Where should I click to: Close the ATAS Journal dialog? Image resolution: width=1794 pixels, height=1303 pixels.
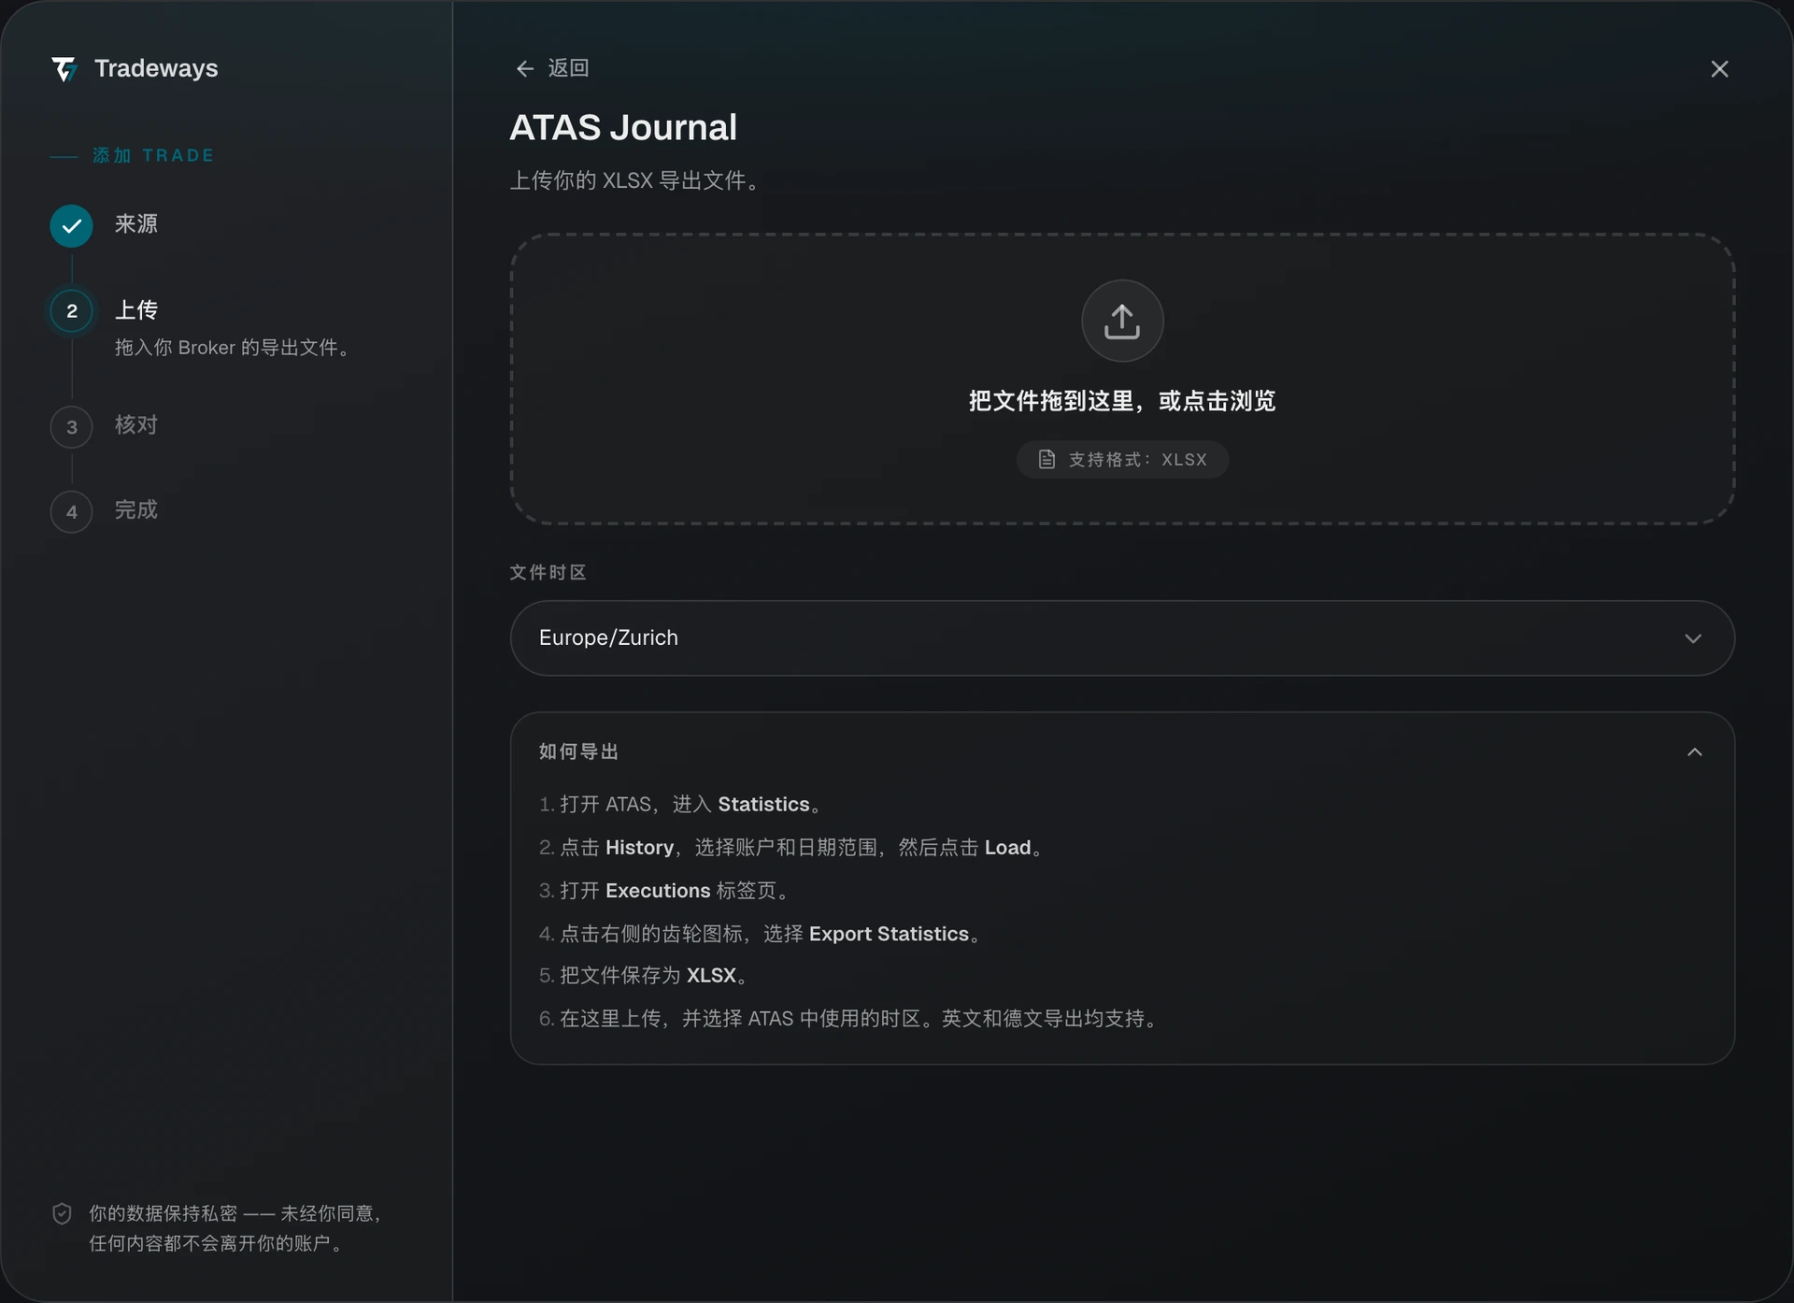[x=1719, y=69]
